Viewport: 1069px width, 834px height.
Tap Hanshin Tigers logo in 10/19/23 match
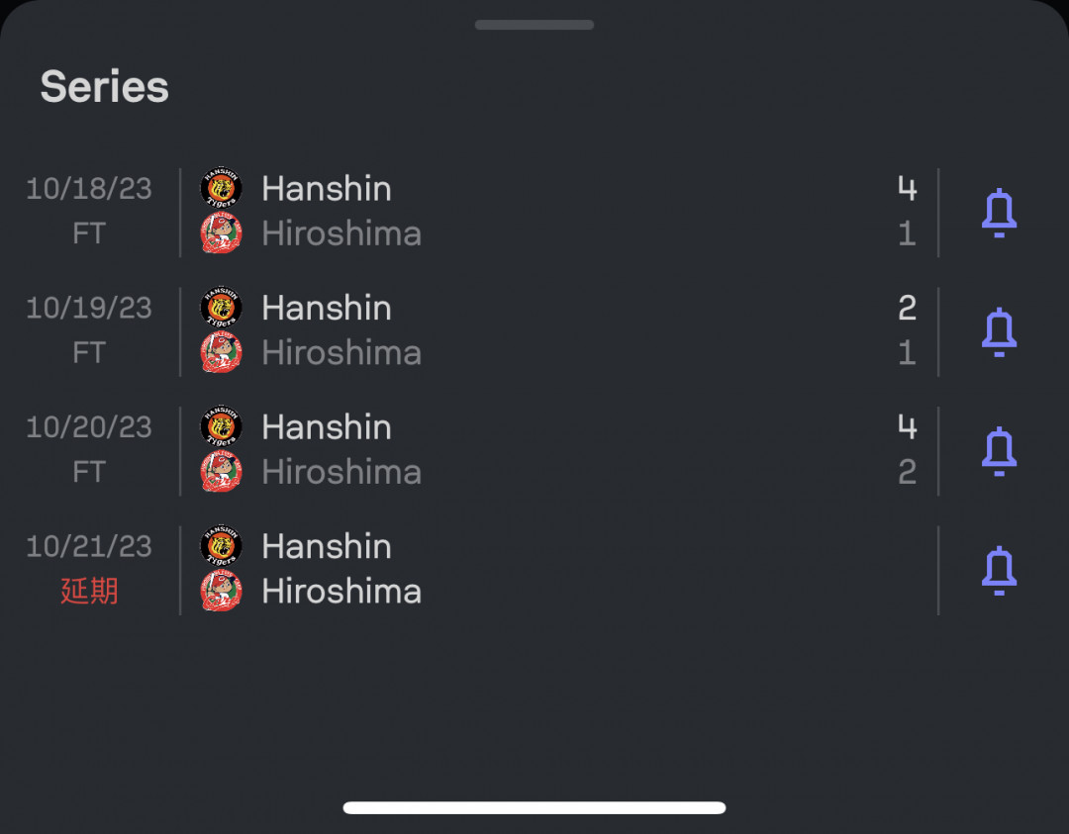tap(221, 308)
